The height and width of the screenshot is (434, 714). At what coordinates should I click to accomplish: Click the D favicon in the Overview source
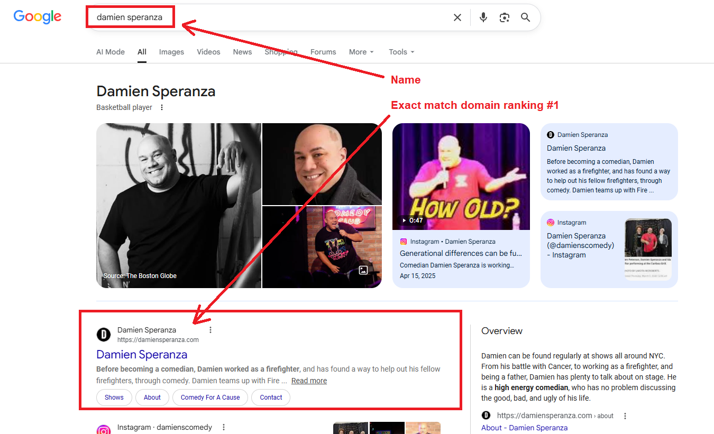pyautogui.click(x=486, y=415)
